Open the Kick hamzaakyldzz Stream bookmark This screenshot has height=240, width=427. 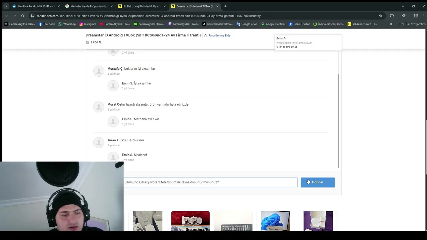tap(149, 24)
